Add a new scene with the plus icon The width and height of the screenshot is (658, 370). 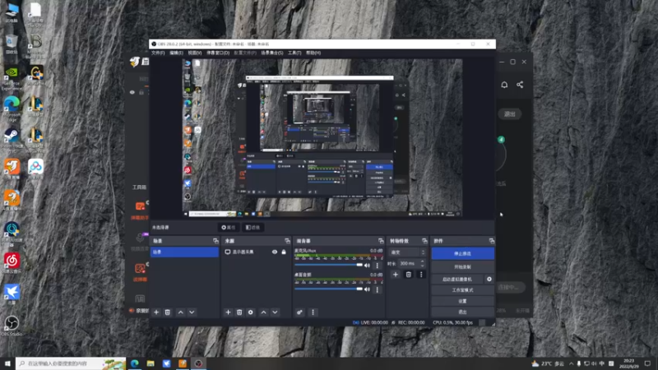click(x=156, y=312)
